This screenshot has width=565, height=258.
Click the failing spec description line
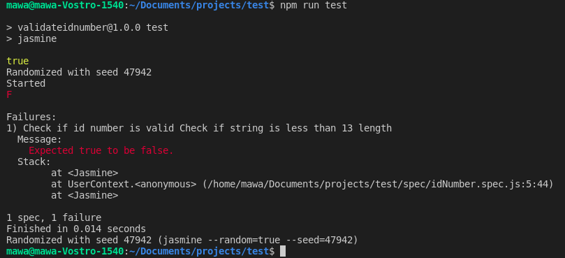199,128
